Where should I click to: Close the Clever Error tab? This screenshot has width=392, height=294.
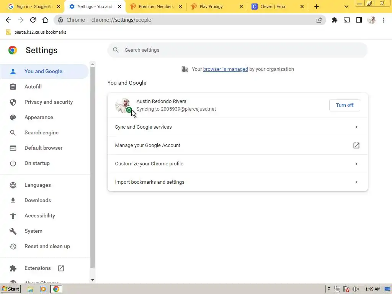[x=302, y=7]
